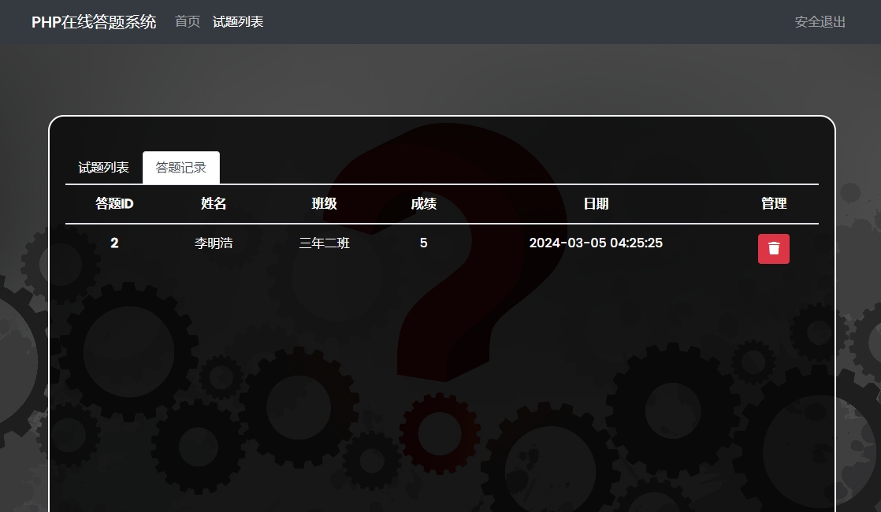Click the 成绩 column header
881x512 pixels.
[423, 204]
